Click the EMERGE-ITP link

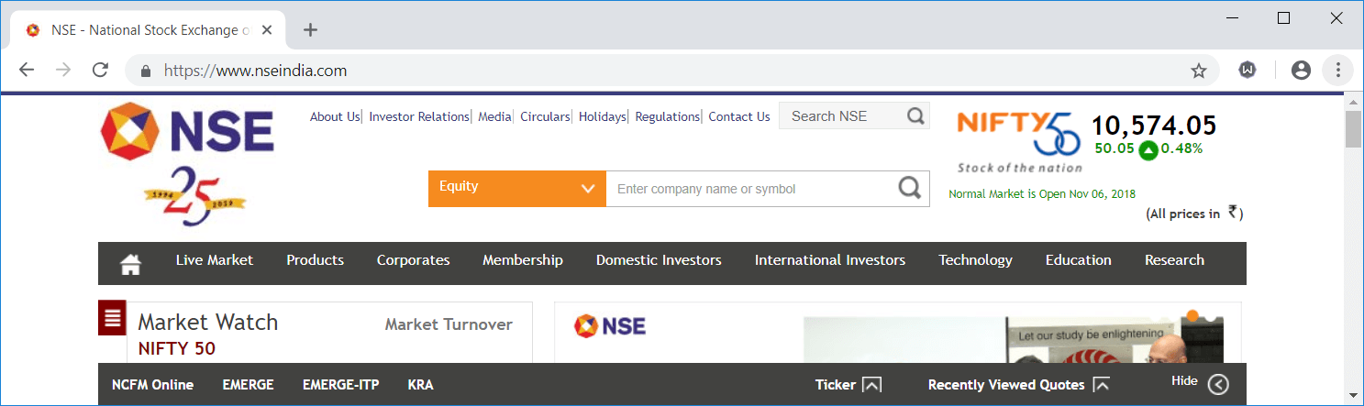[x=340, y=385]
